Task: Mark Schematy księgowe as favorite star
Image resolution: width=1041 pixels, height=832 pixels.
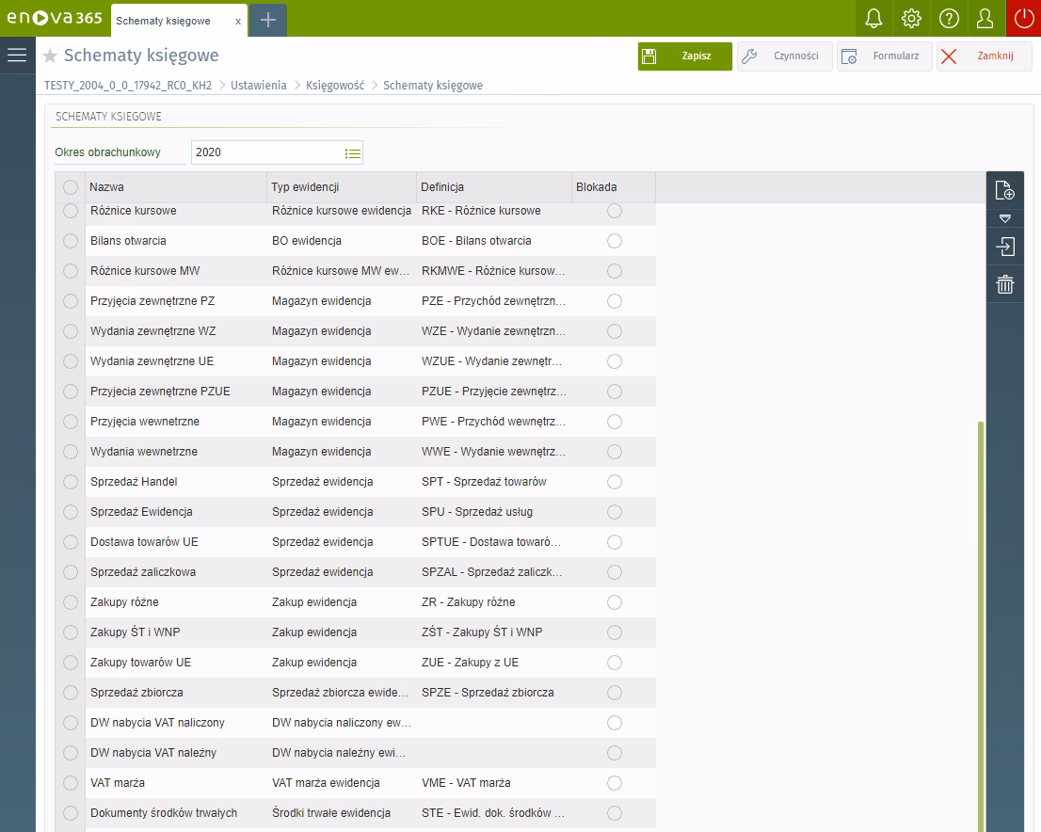Action: (x=51, y=56)
